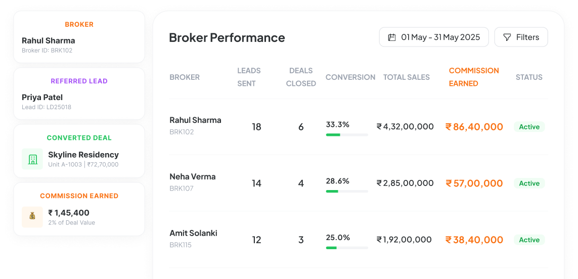Click Rahul Sharma's 33.3% conversion progress bar

coord(347,135)
